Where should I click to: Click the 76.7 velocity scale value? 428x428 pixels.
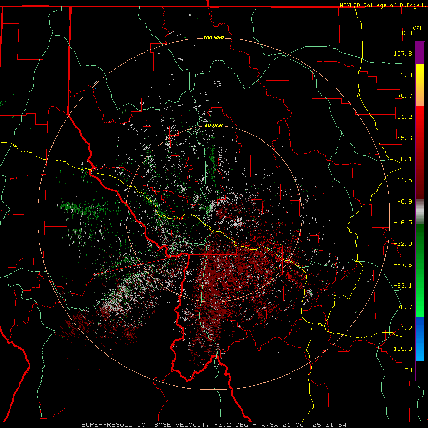[405, 96]
